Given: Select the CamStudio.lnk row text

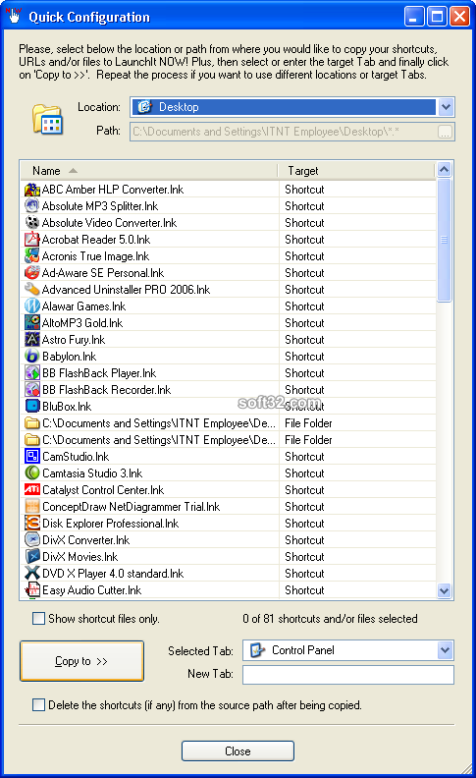Looking at the screenshot, I should click(76, 457).
